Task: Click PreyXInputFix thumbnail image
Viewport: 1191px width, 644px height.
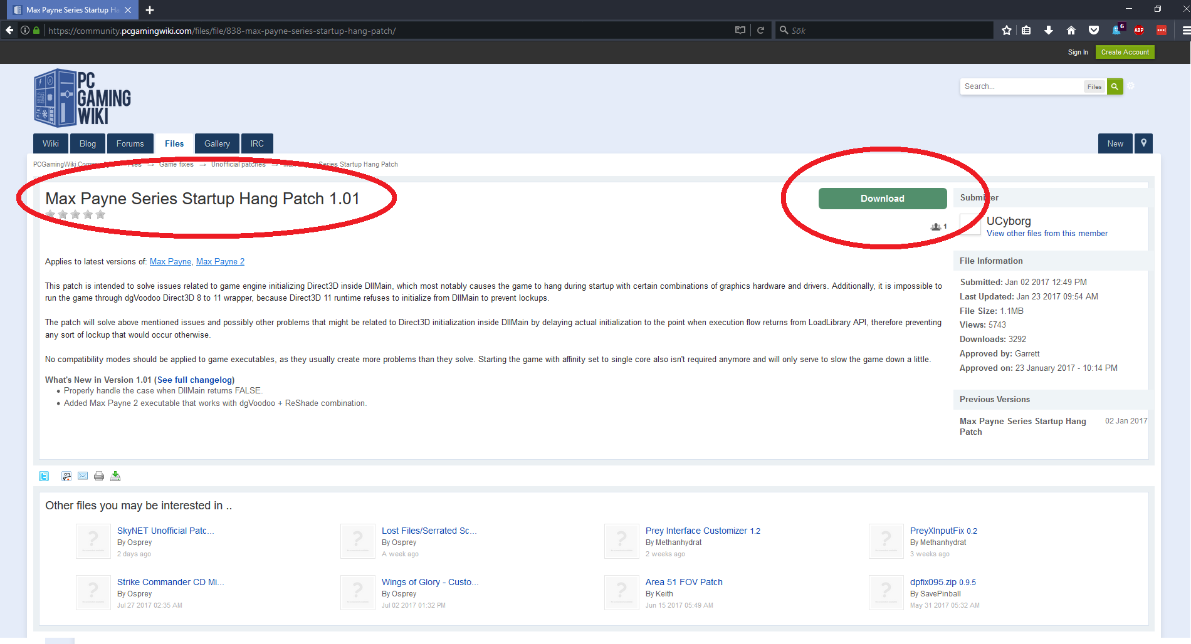Action: click(886, 541)
